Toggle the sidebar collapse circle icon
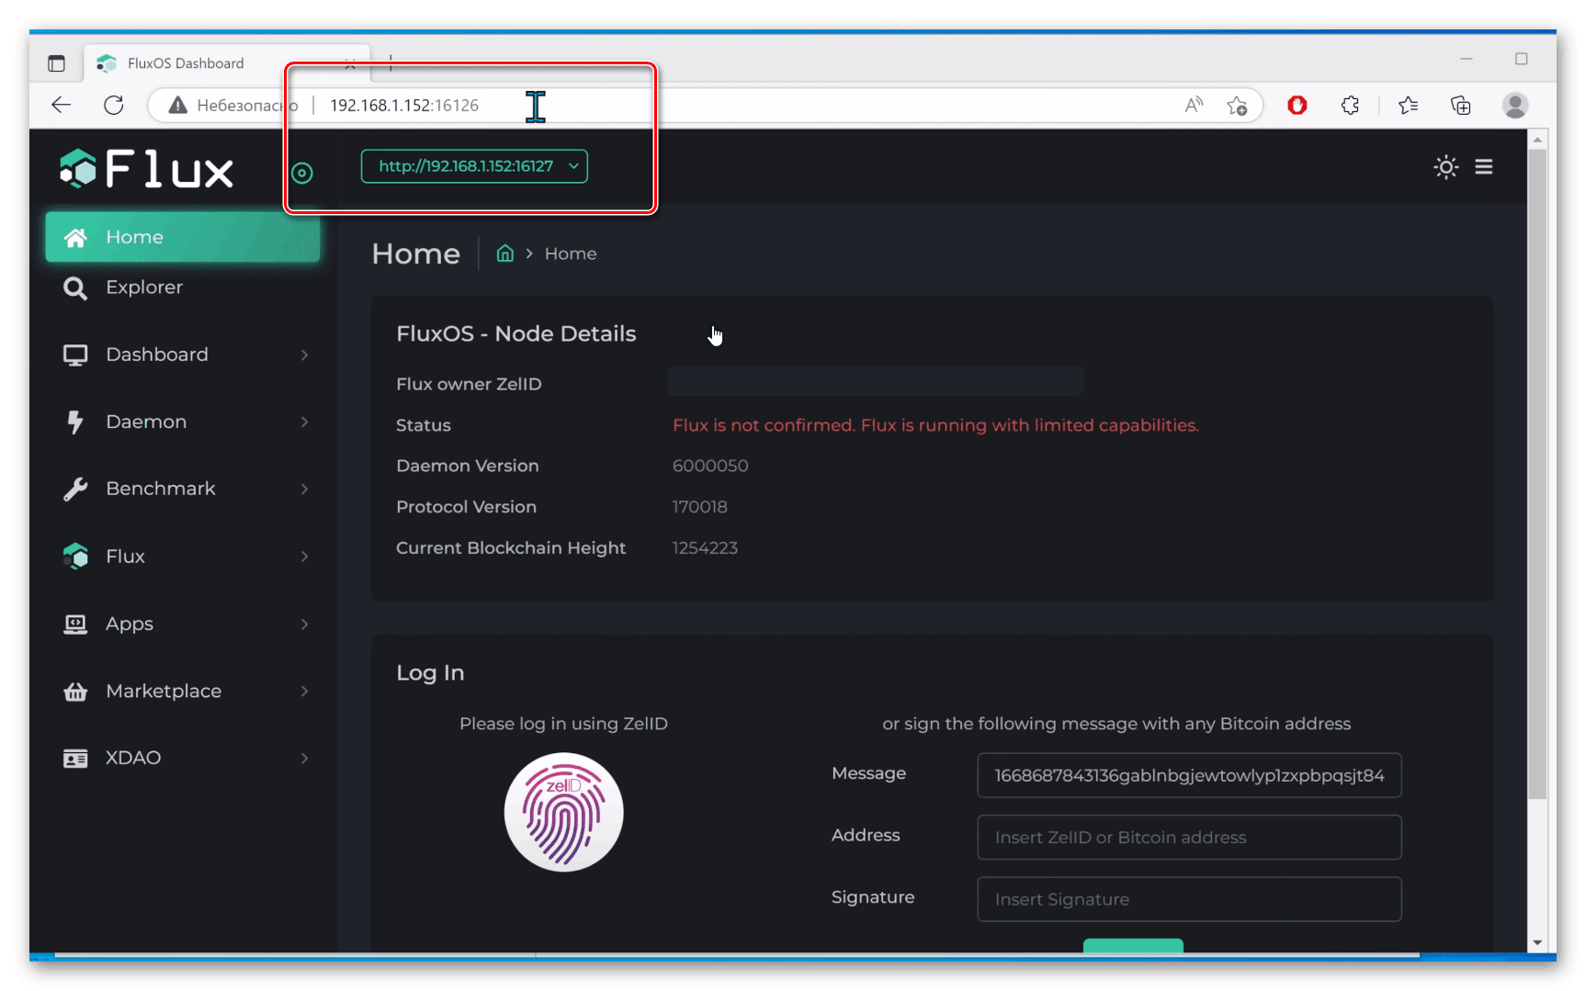Viewport: 1586px width, 991px height. pyautogui.click(x=302, y=173)
